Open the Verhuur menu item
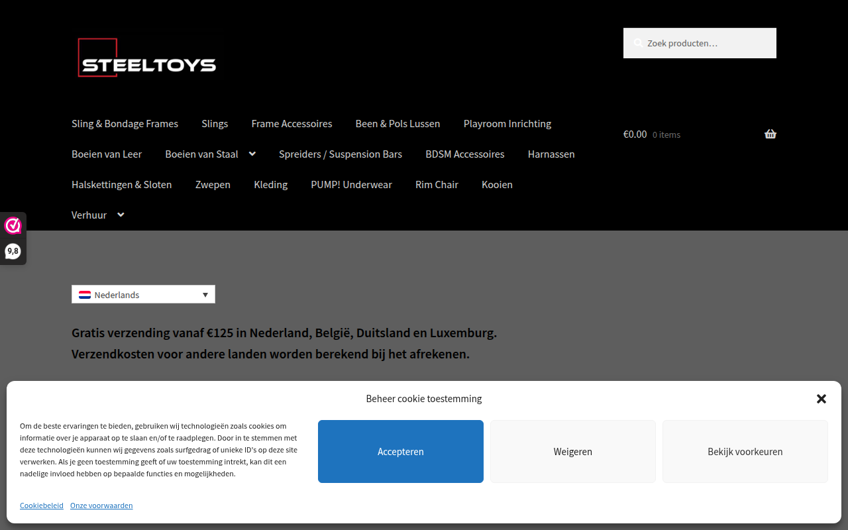The width and height of the screenshot is (848, 530). coord(89,215)
